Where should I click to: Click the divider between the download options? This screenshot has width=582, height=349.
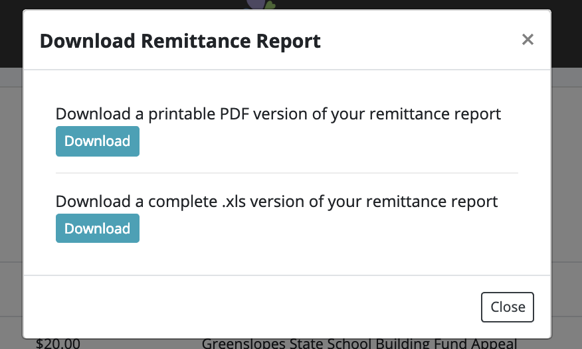coord(287,173)
